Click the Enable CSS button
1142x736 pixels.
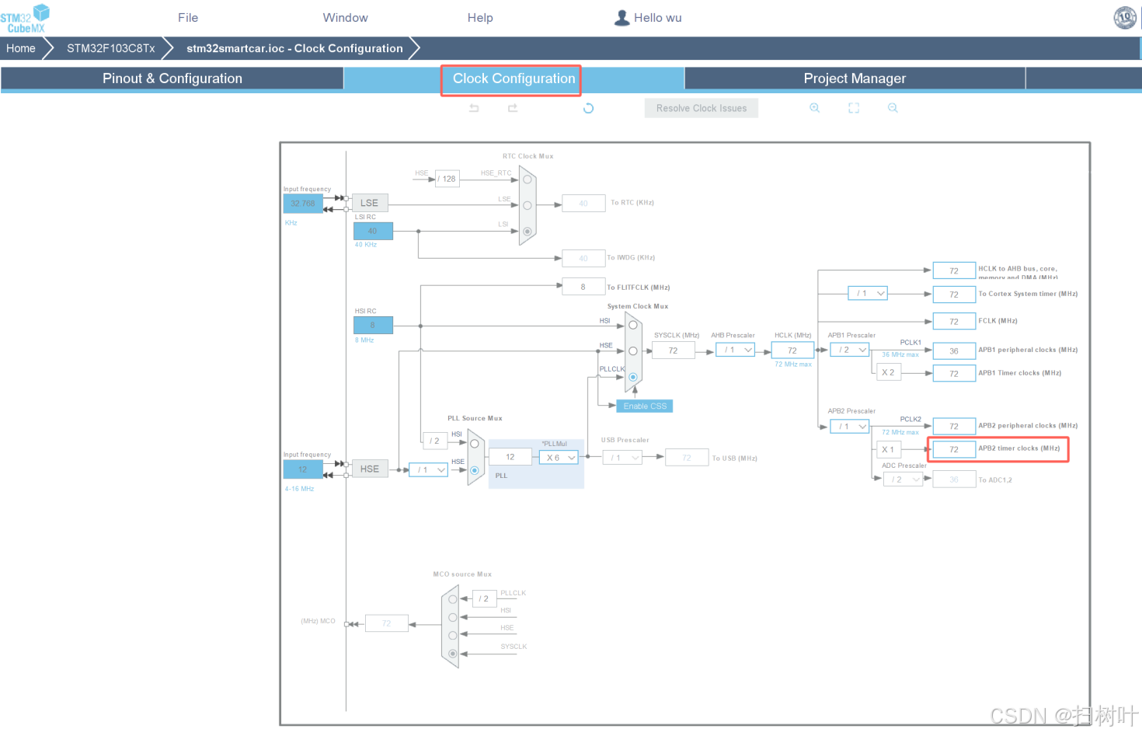pyautogui.click(x=645, y=406)
